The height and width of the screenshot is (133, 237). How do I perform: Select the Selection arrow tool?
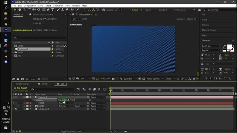(x=15, y=10)
